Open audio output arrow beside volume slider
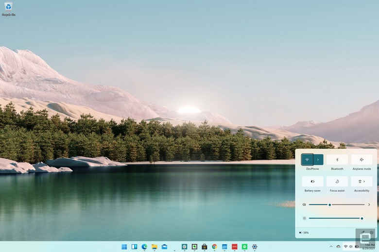This screenshot has width=379, height=252. click(369, 204)
